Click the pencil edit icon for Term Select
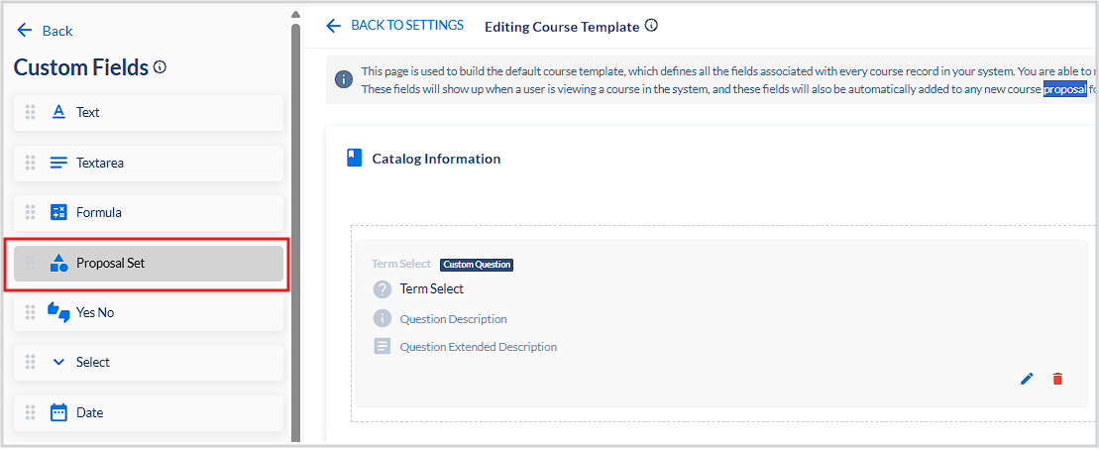1099x449 pixels. pyautogui.click(x=1027, y=379)
